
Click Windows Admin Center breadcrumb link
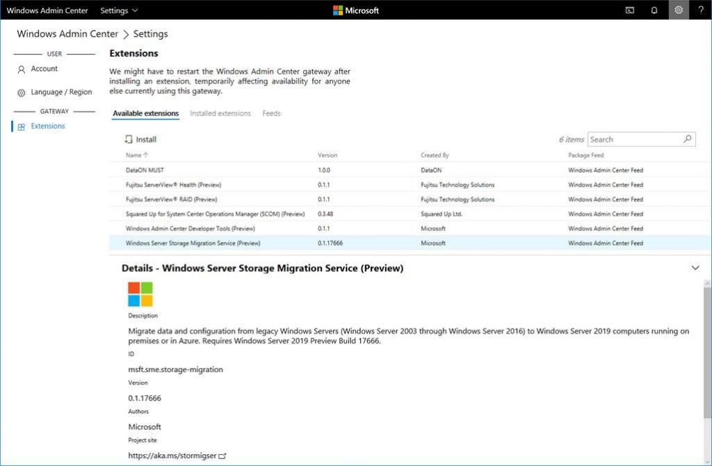[x=67, y=33]
